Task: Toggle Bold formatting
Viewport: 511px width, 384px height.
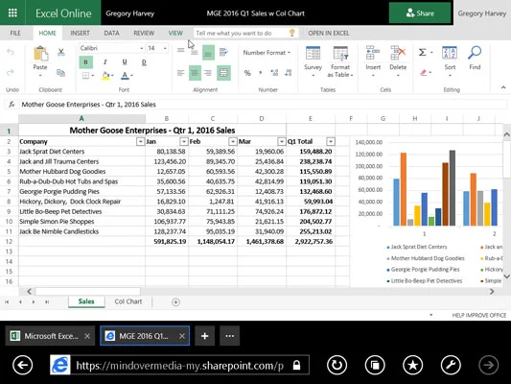Action: 85,62
